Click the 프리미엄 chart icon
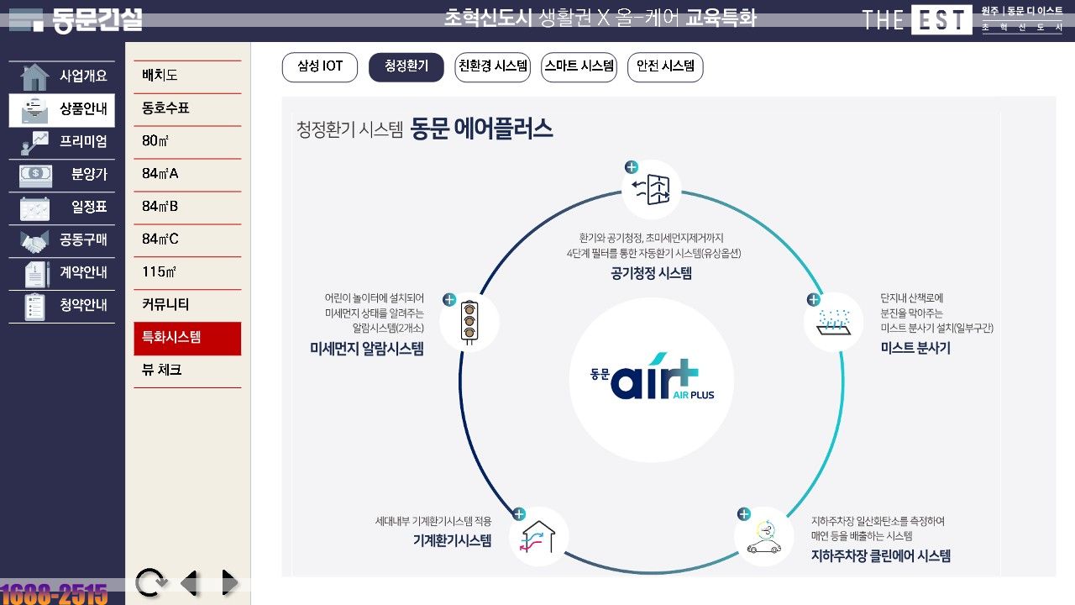This screenshot has height=605, width=1075. point(34,143)
